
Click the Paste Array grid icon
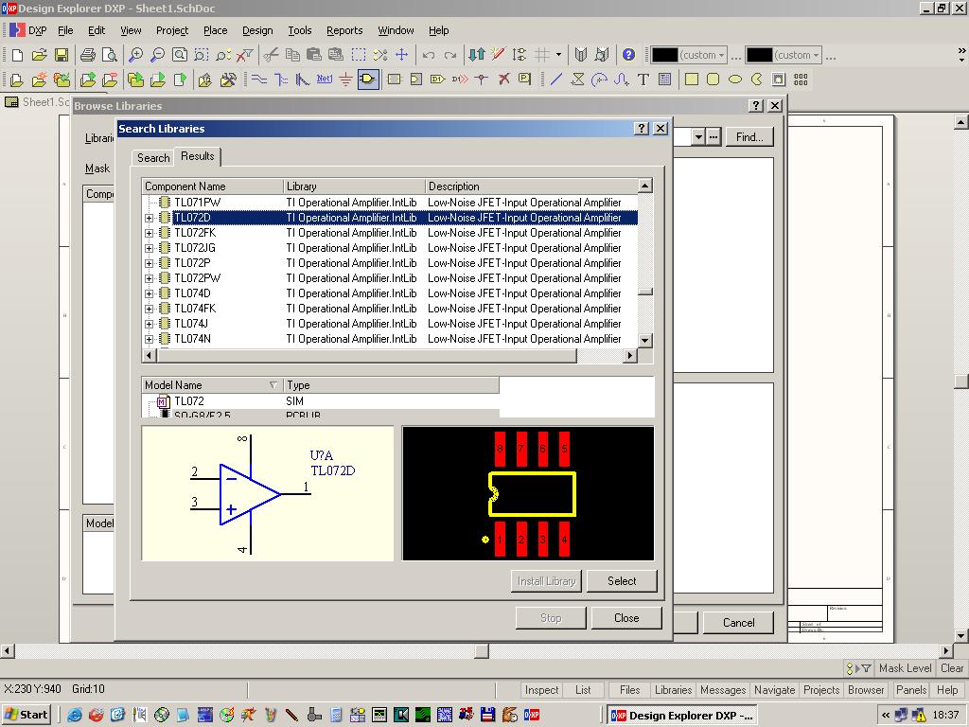pos(801,80)
